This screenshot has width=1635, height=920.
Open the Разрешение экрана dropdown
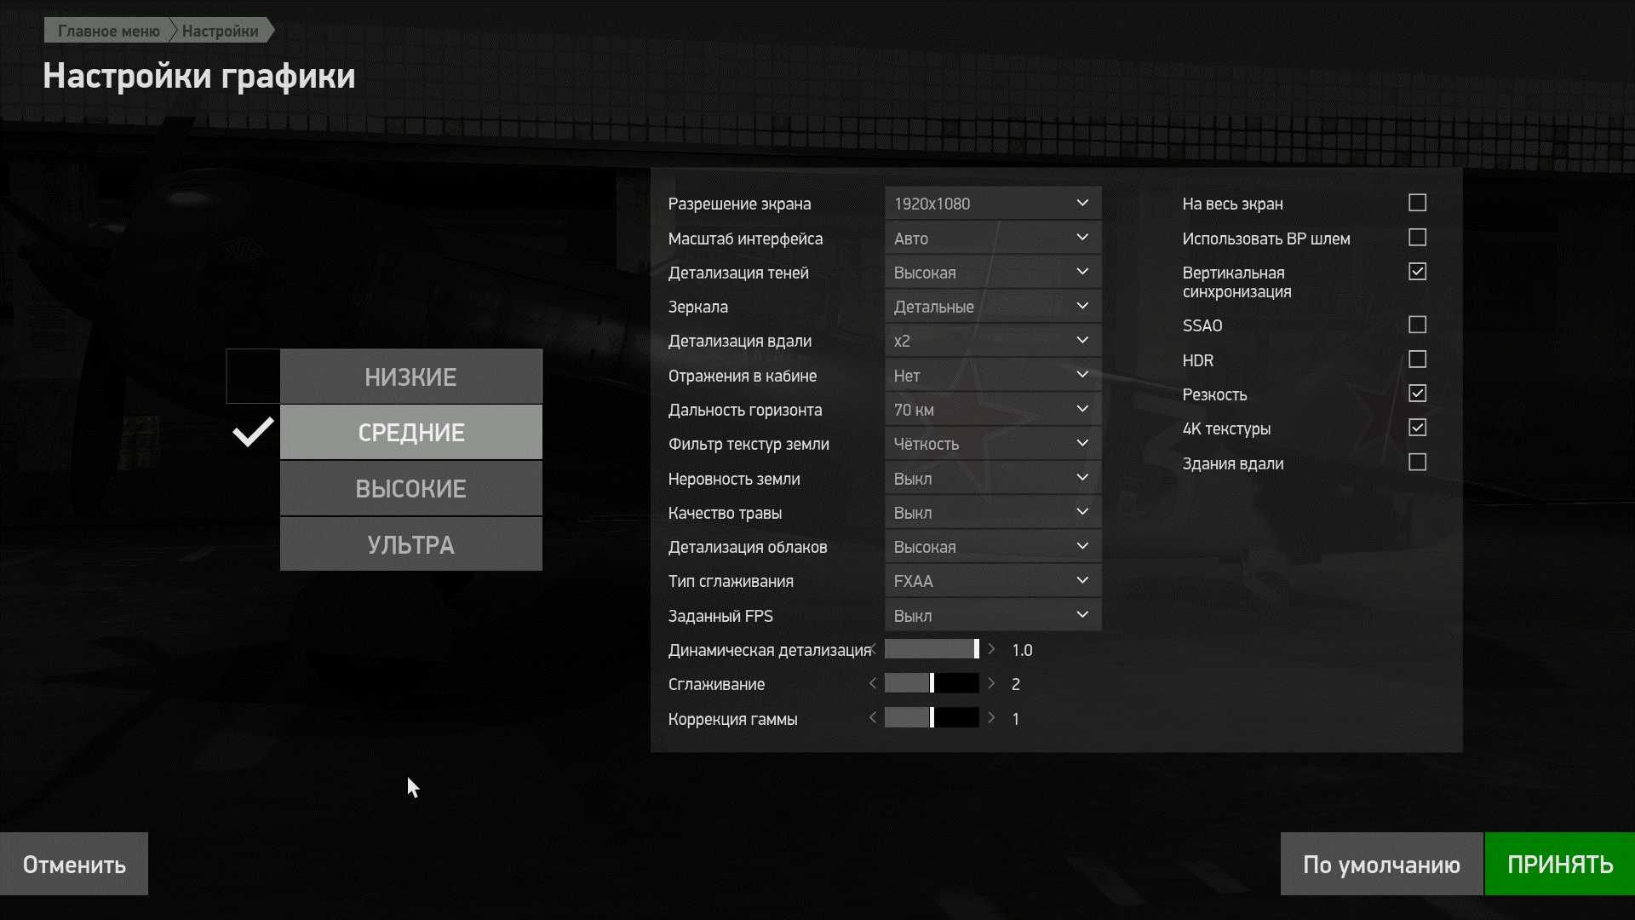(993, 204)
